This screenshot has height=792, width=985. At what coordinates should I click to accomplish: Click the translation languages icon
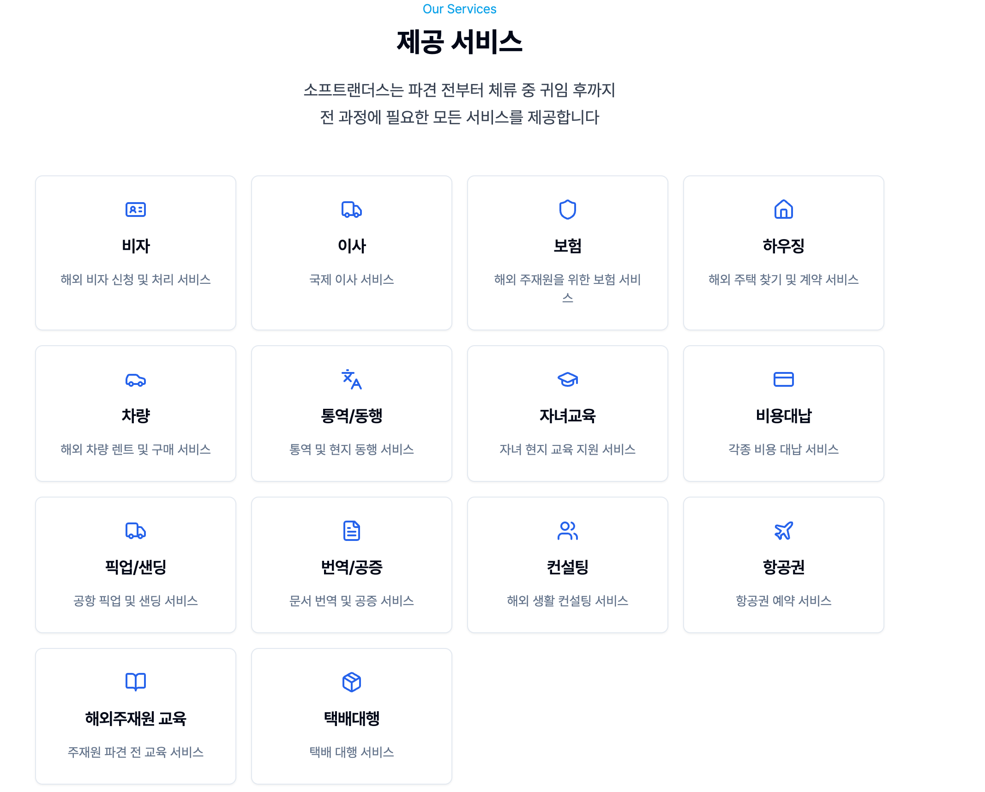click(x=352, y=379)
